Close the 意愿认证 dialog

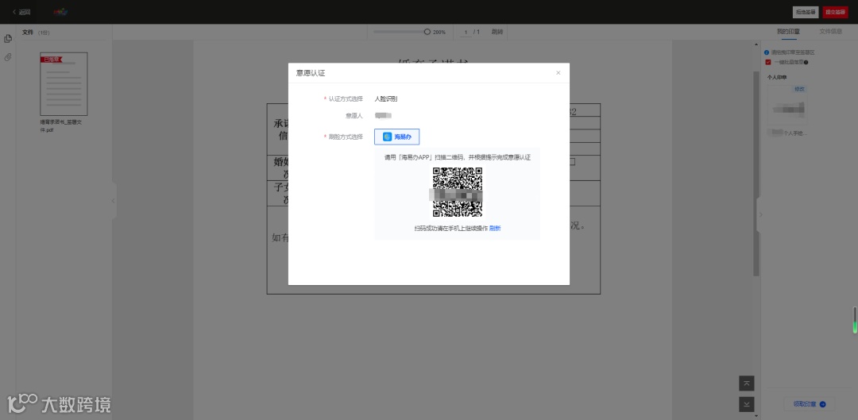[x=558, y=73]
